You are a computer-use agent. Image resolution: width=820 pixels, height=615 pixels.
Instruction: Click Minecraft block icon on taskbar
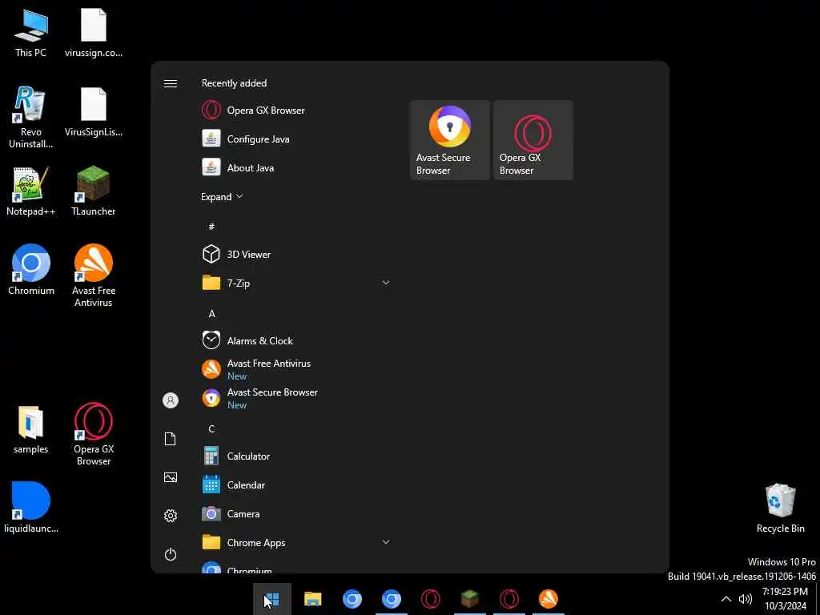[469, 599]
